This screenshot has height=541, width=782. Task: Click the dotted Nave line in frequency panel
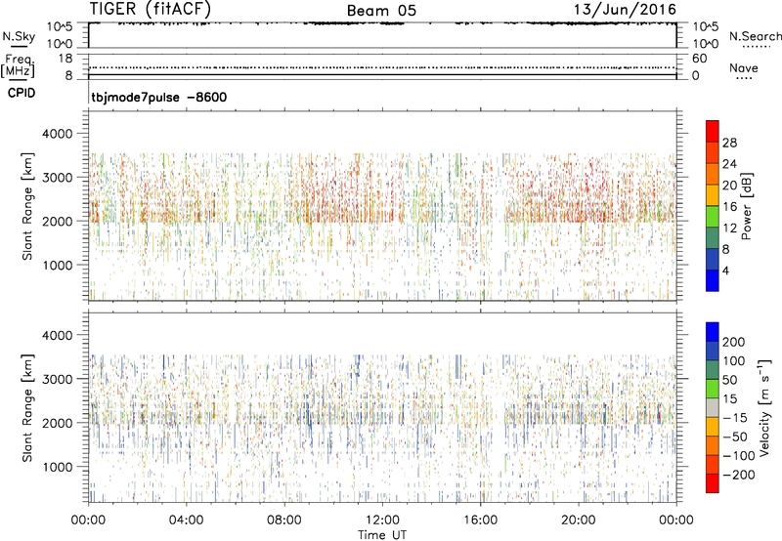pos(382,67)
